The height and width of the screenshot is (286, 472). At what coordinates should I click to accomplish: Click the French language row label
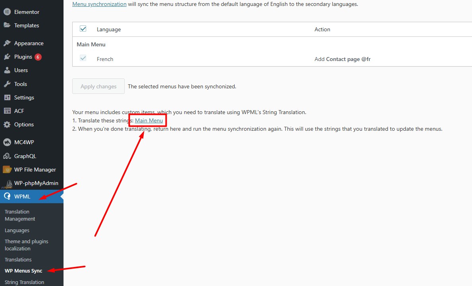click(105, 59)
